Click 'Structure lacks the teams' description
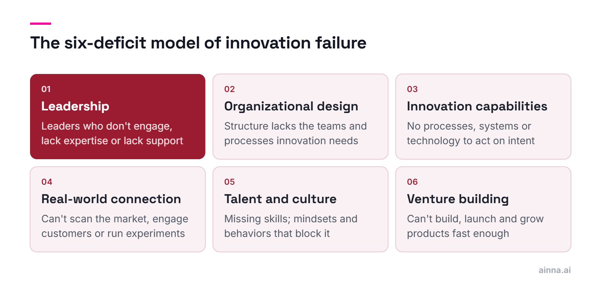The width and height of the screenshot is (601, 288). 295,133
